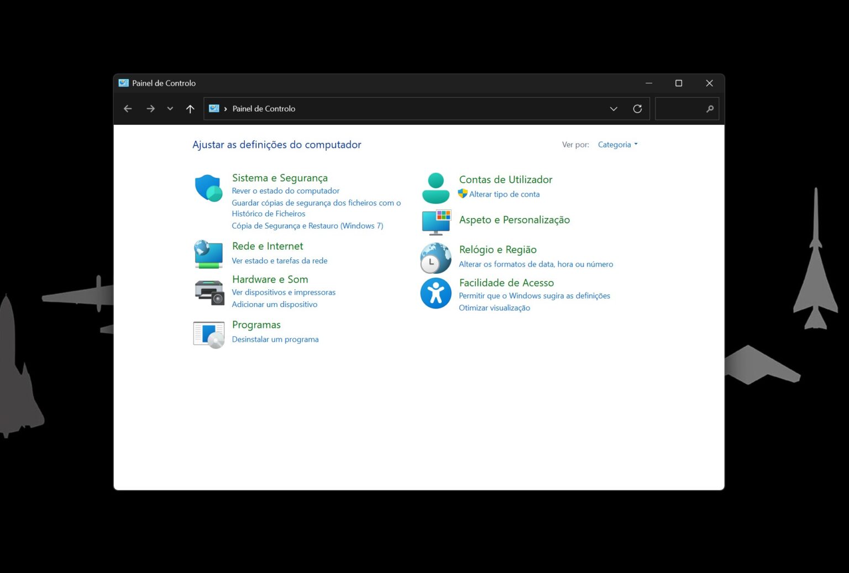The height and width of the screenshot is (573, 849).
Task: Click the breadcrumb chevron before Painel de Controlo
Action: pyautogui.click(x=226, y=109)
